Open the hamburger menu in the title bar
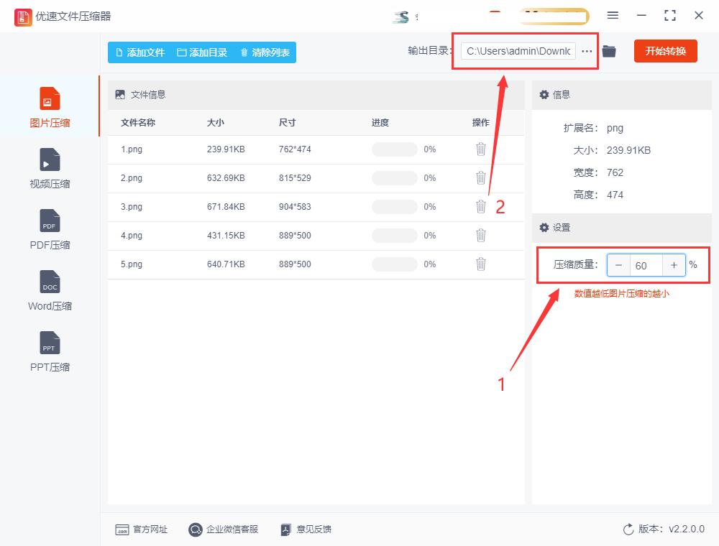 (613, 15)
